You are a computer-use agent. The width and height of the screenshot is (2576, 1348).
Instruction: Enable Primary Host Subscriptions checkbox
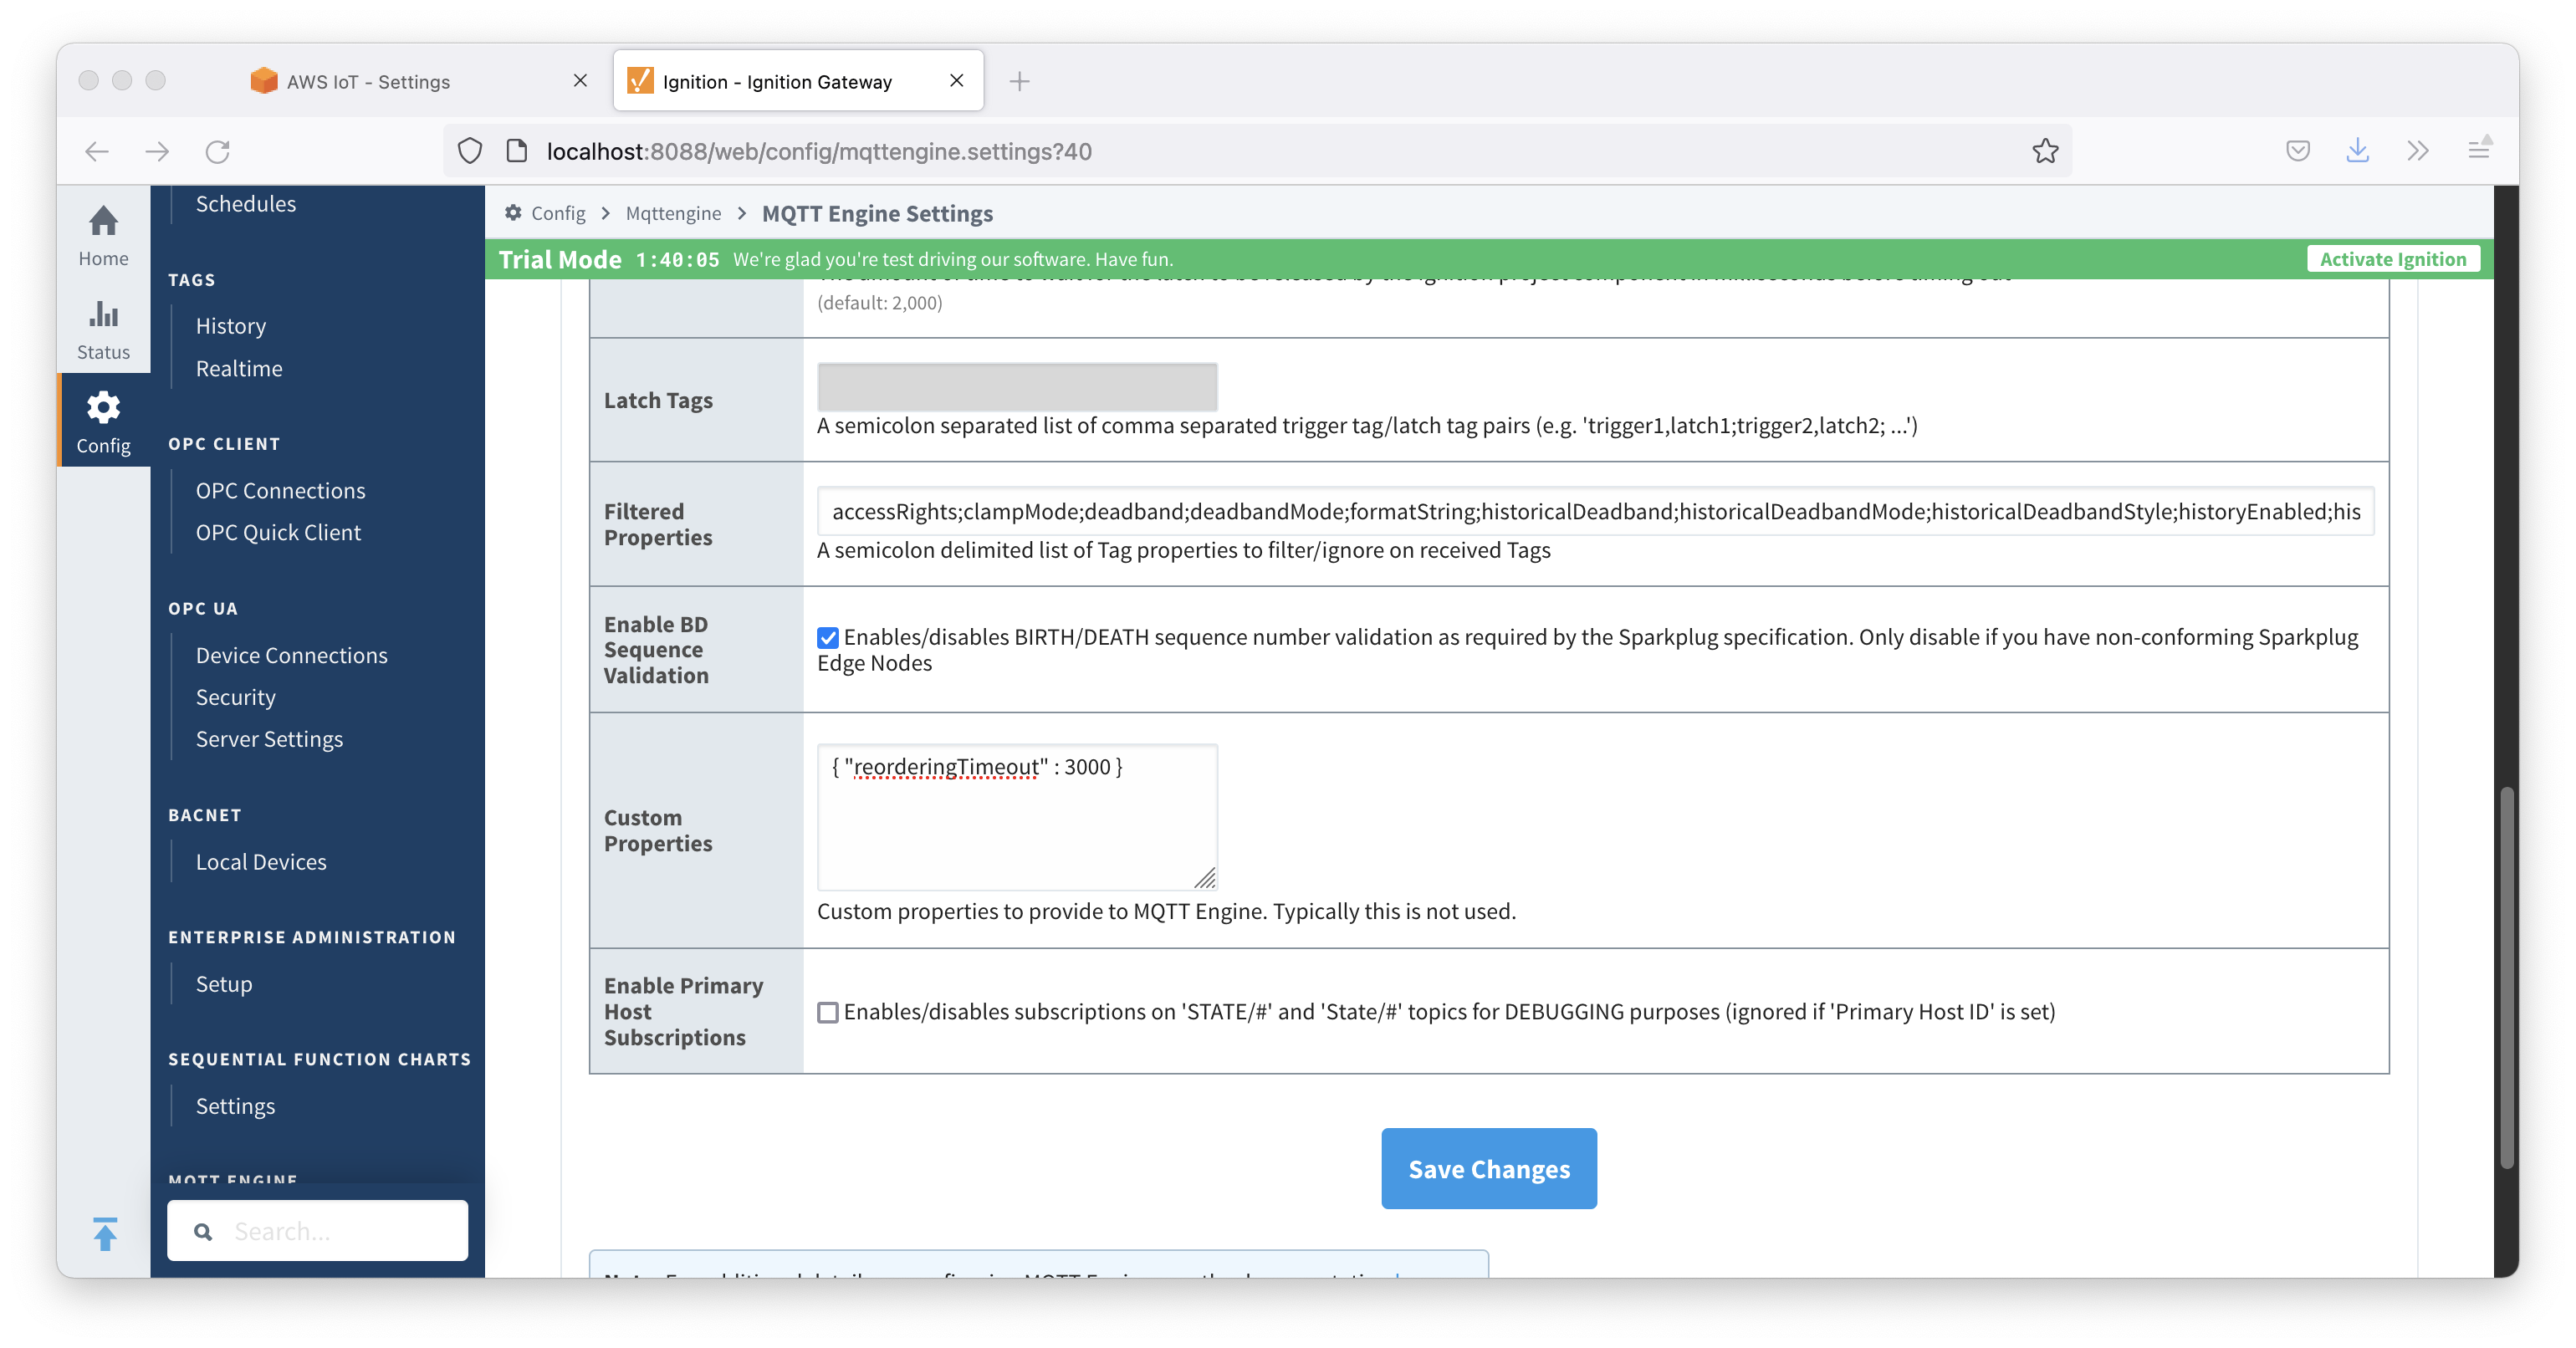click(x=828, y=1012)
